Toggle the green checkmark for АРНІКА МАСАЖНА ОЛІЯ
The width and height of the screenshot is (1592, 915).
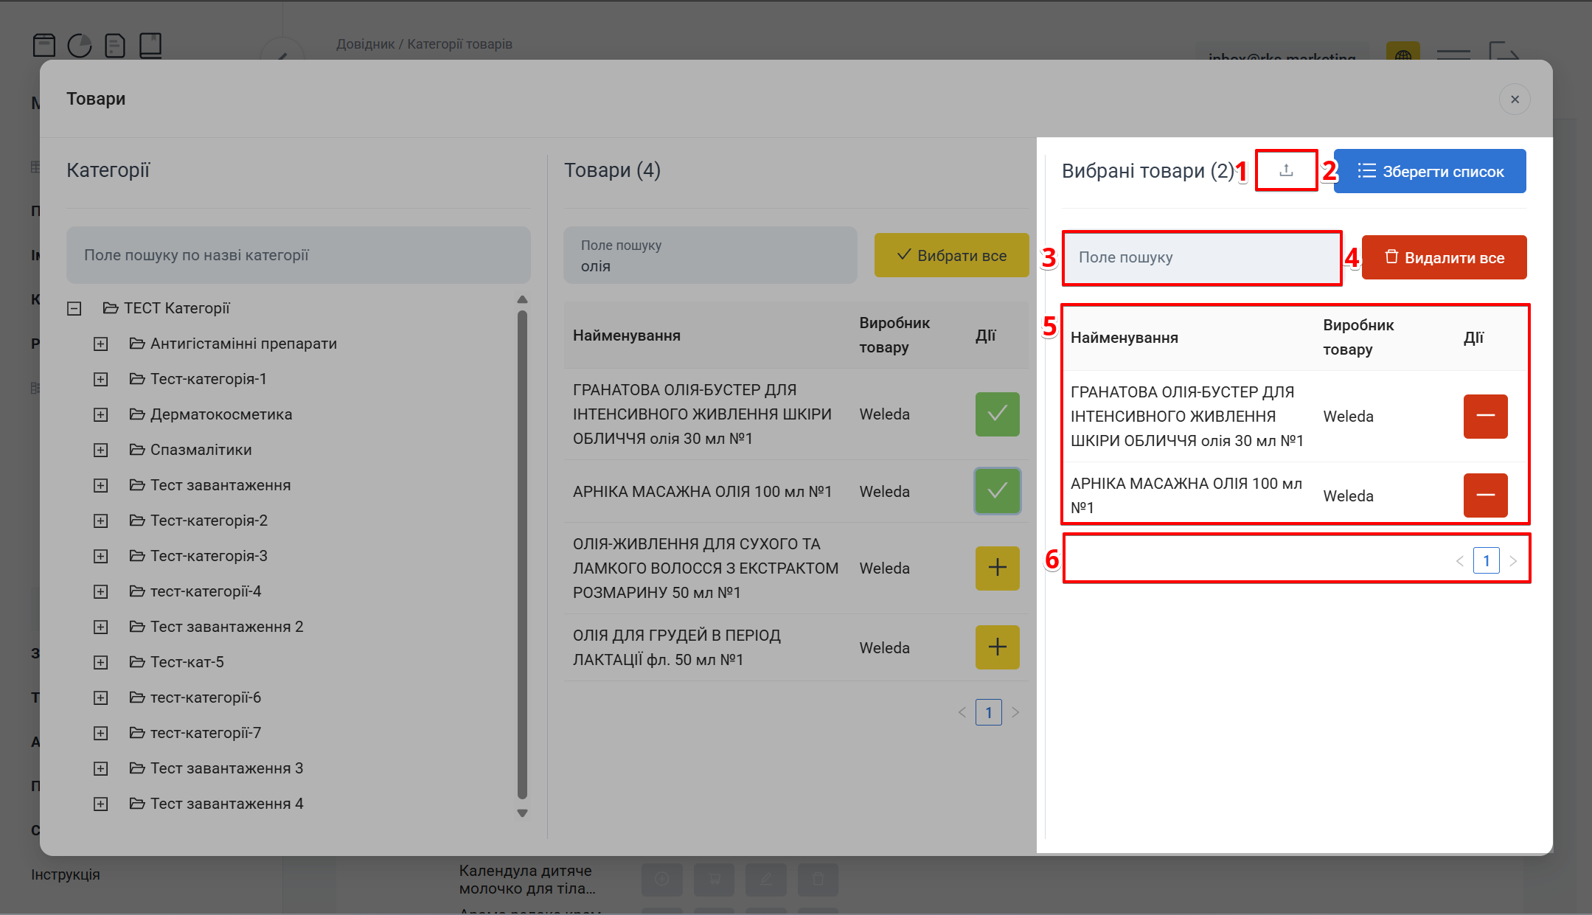pyautogui.click(x=997, y=491)
